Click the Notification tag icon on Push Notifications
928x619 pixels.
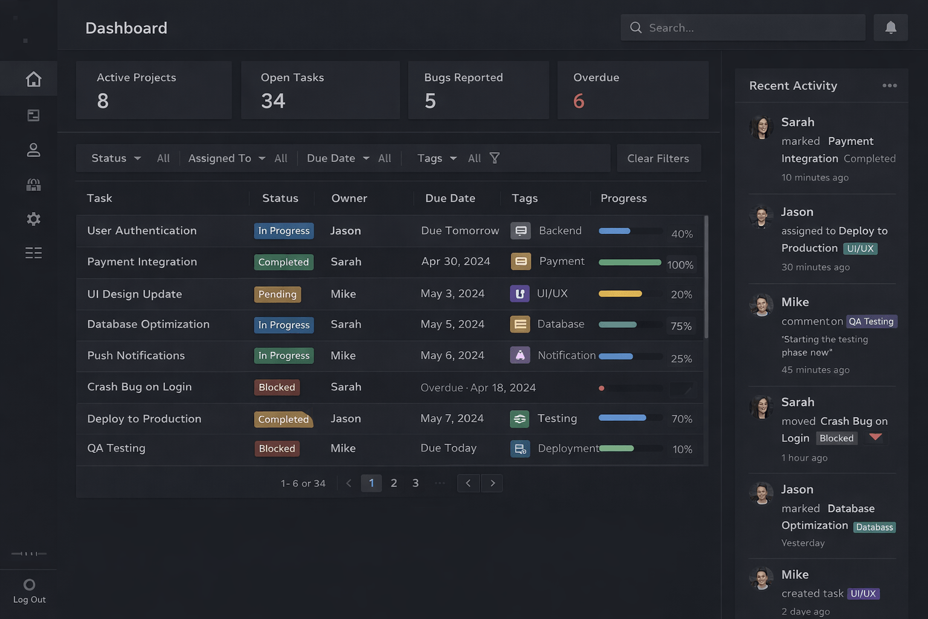[x=520, y=355]
